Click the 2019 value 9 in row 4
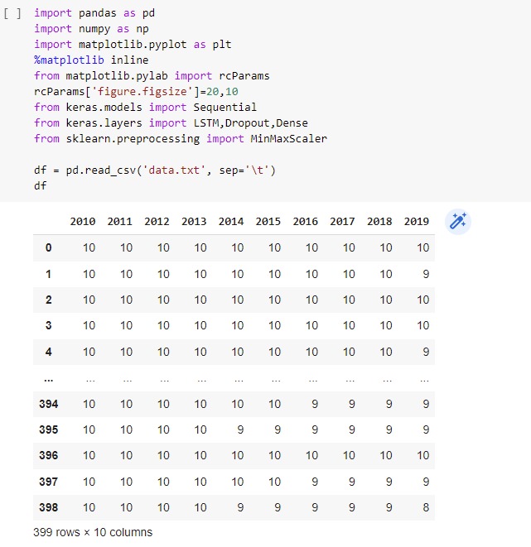Viewport: 531px width, 547px height. click(x=426, y=352)
